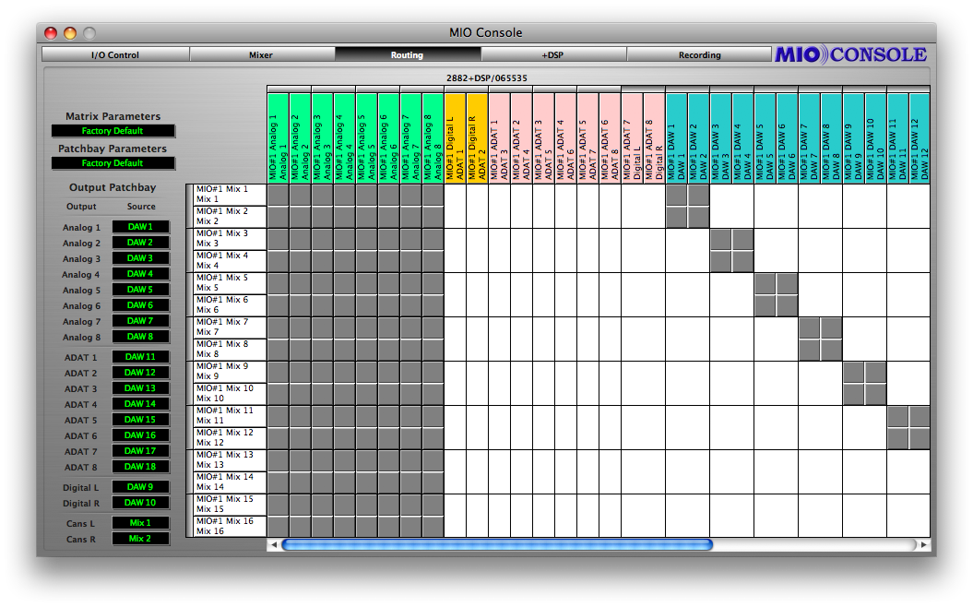Change Digital L output source DAW 9
This screenshot has width=973, height=607.
141,487
